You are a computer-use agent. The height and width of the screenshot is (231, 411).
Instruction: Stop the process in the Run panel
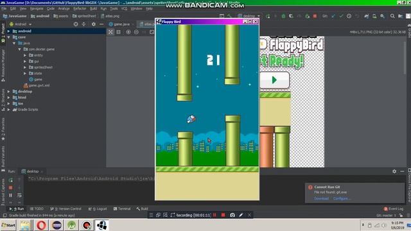coord(11,187)
